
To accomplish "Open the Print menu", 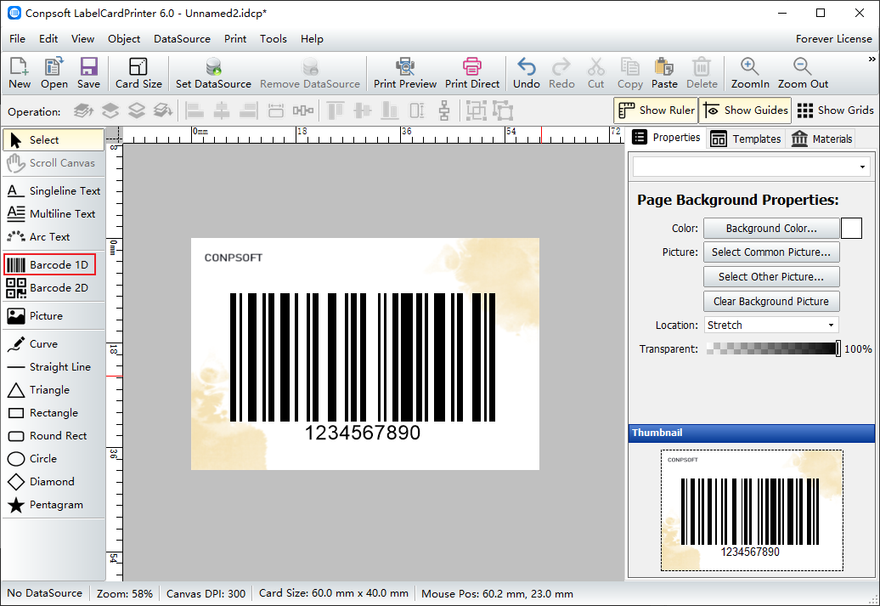I will (235, 39).
